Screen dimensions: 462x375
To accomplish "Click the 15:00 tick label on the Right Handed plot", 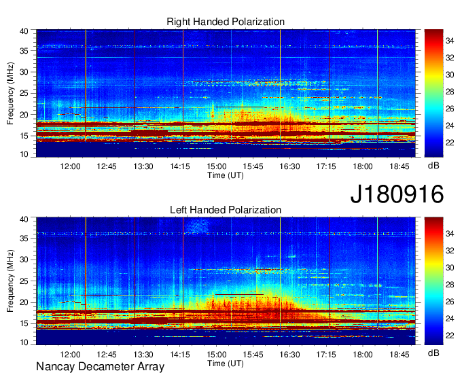I will 217,166.
